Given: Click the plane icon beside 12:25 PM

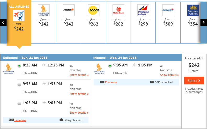Looking at the screenshot, I should click(44, 65).
